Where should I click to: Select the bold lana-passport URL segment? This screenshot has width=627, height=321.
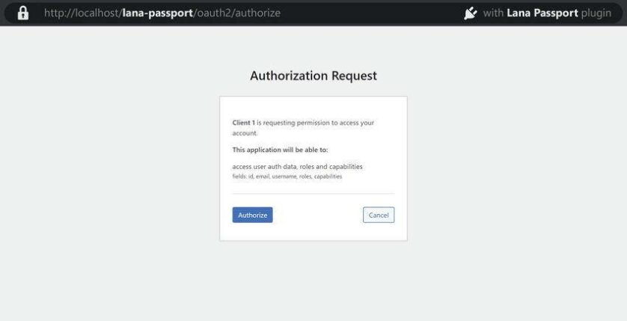[158, 13]
